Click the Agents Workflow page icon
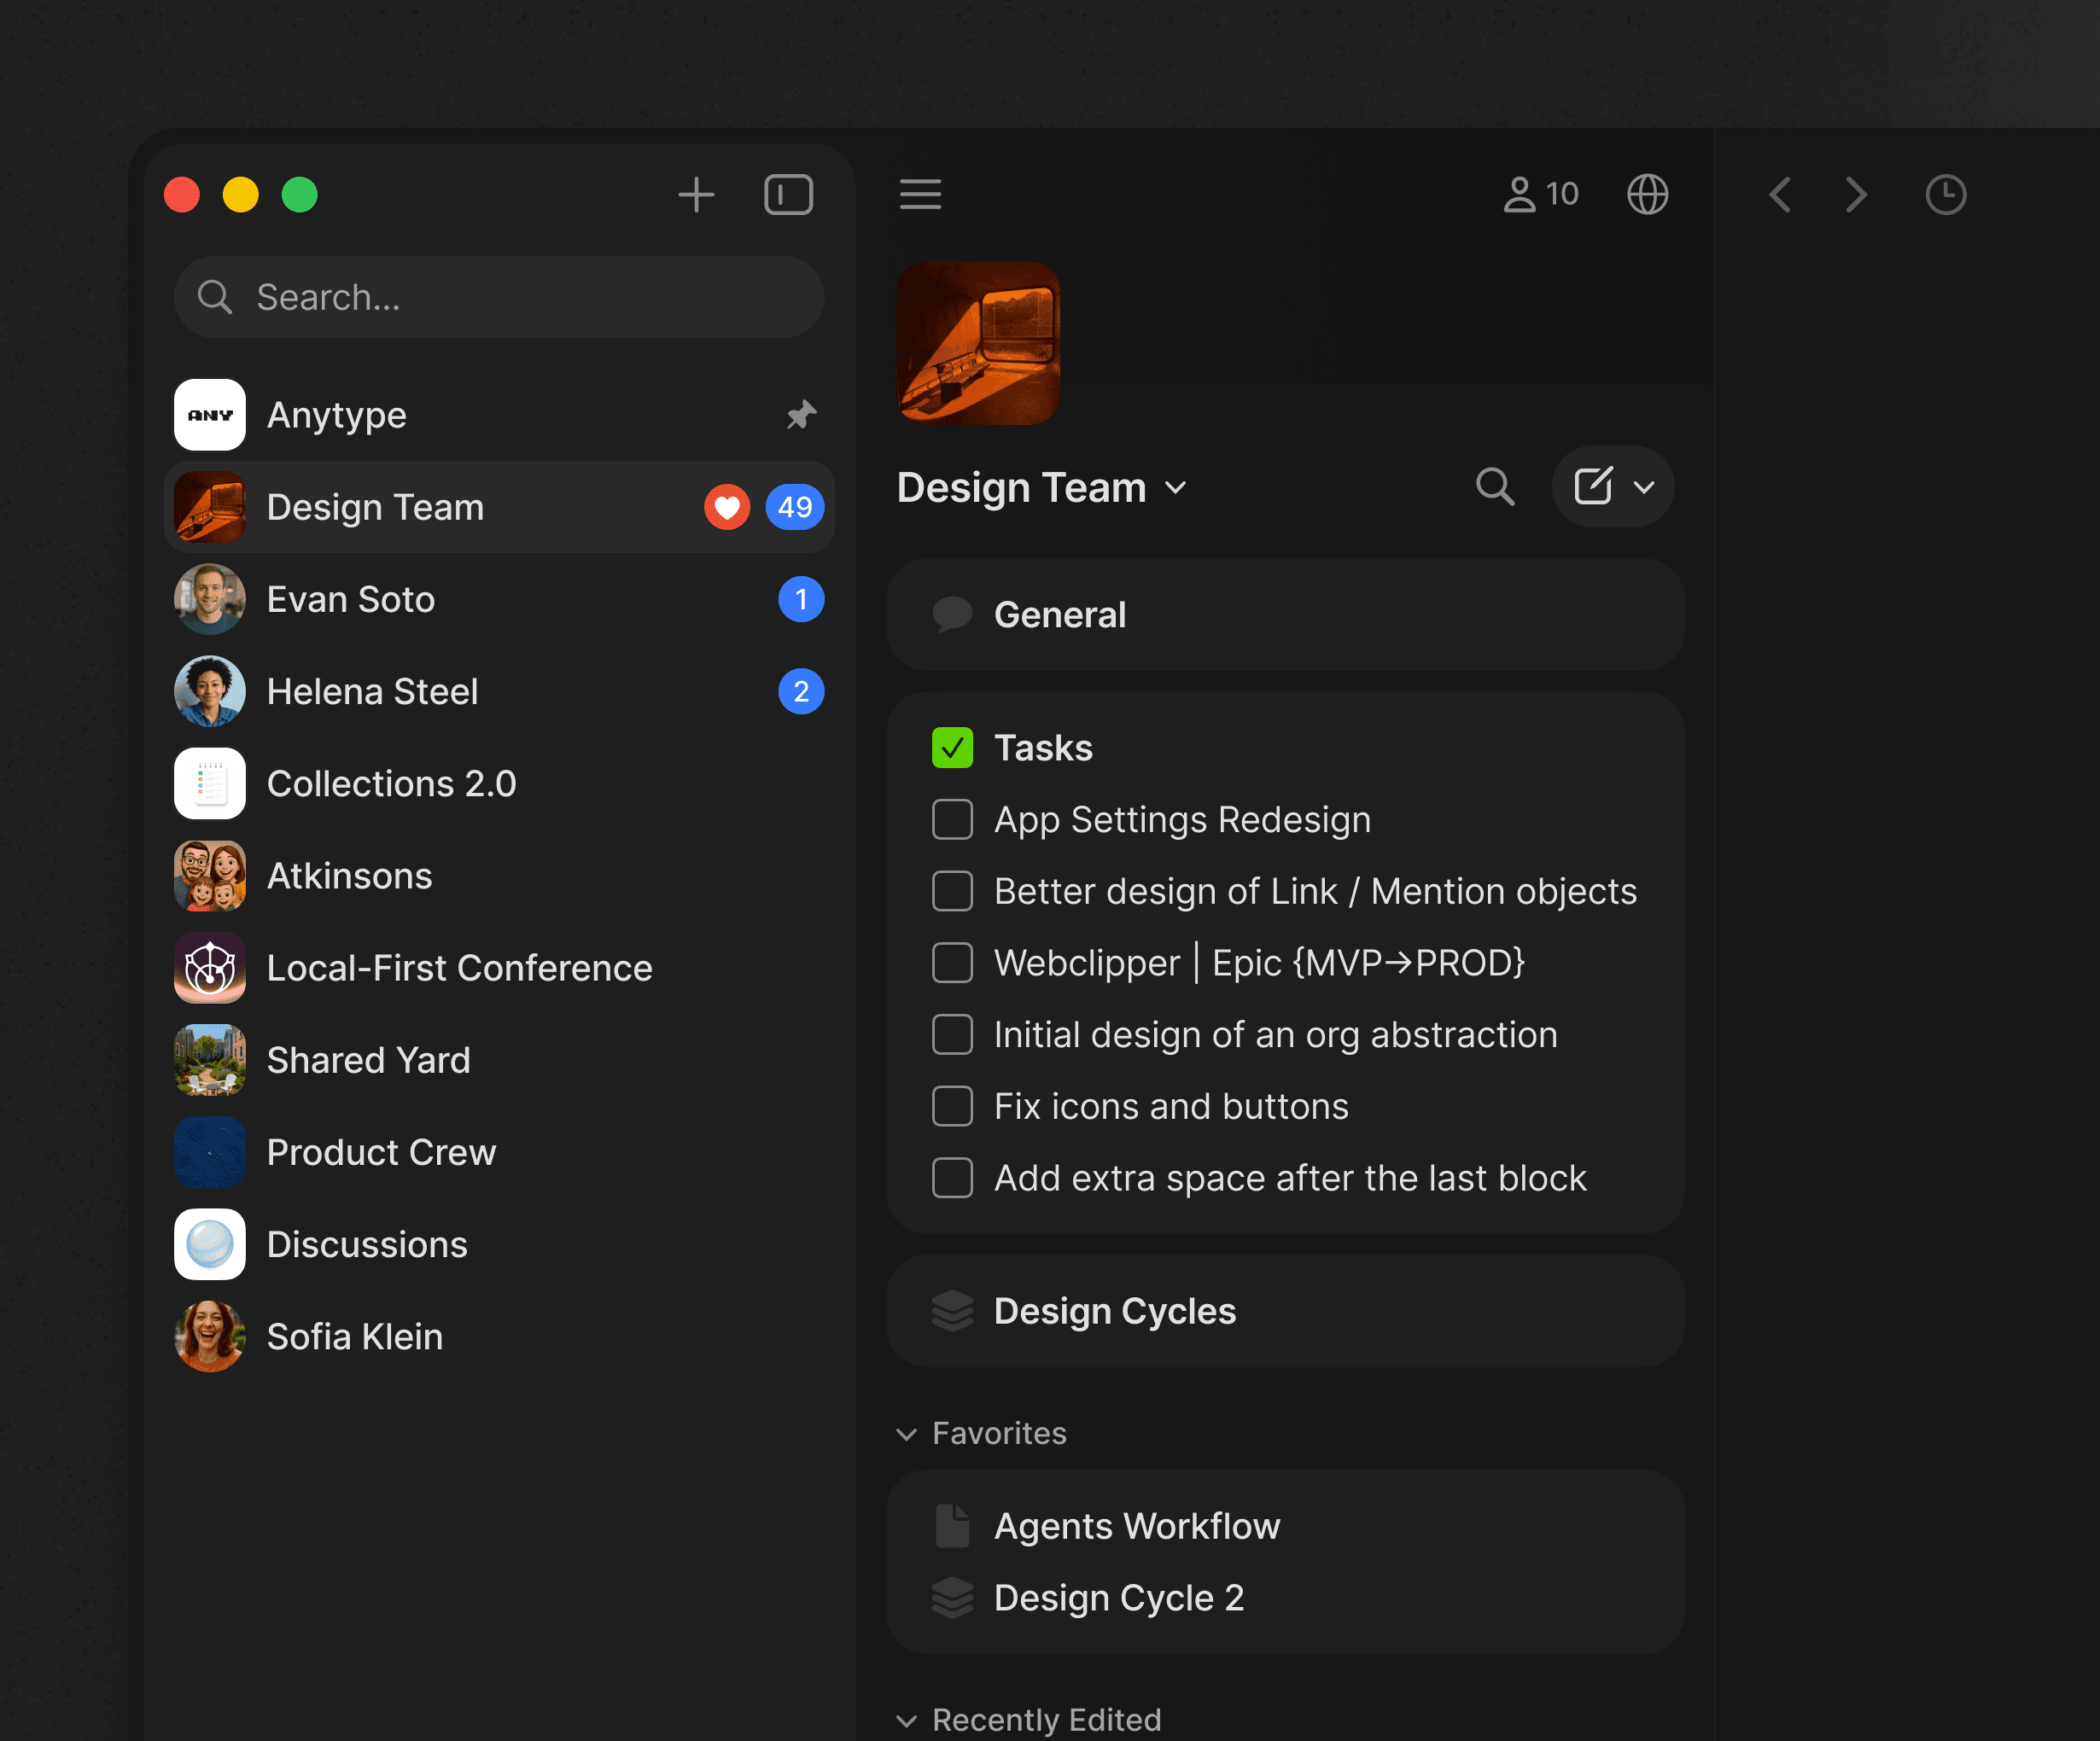This screenshot has height=1741, width=2100. [951, 1526]
